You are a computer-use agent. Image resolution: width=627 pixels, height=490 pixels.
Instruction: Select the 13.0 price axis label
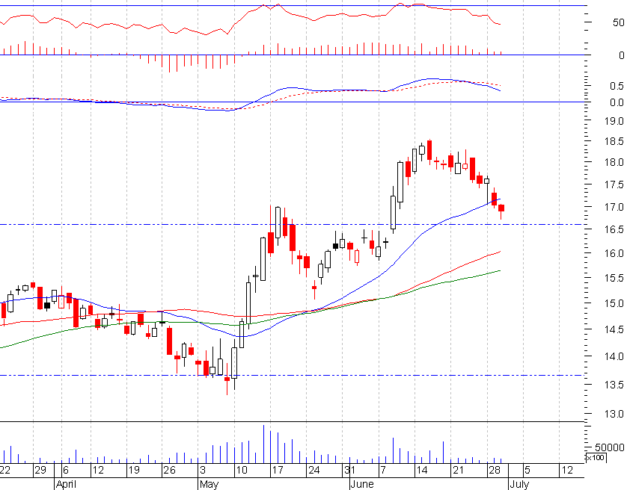[x=614, y=414]
